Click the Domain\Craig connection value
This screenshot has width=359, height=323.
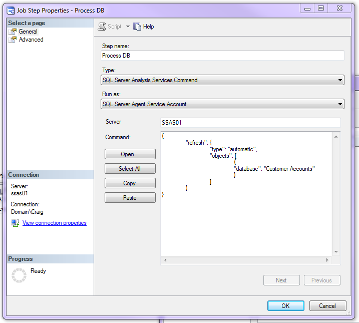[x=27, y=212]
